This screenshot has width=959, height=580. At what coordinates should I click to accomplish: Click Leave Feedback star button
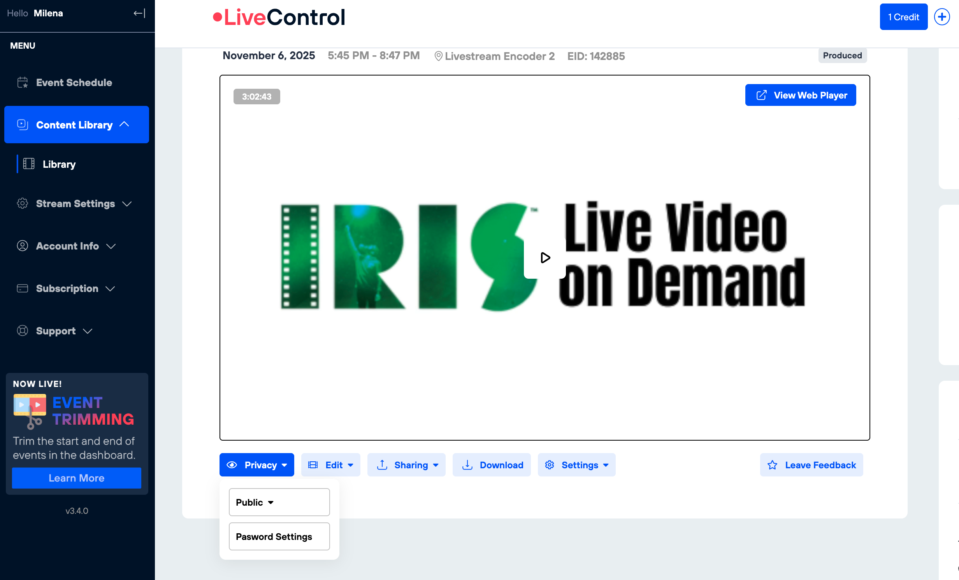tap(812, 465)
